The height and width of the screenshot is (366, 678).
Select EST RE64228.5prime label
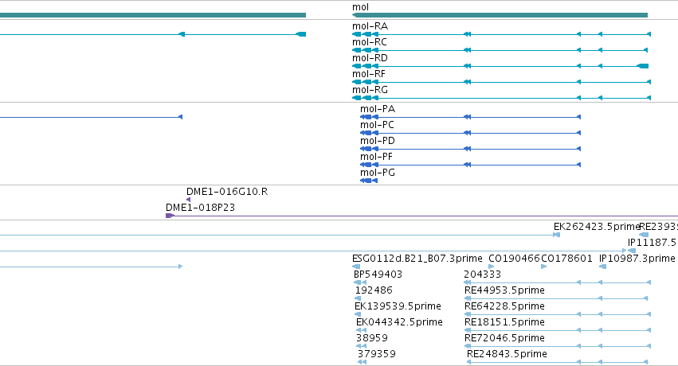pos(504,306)
